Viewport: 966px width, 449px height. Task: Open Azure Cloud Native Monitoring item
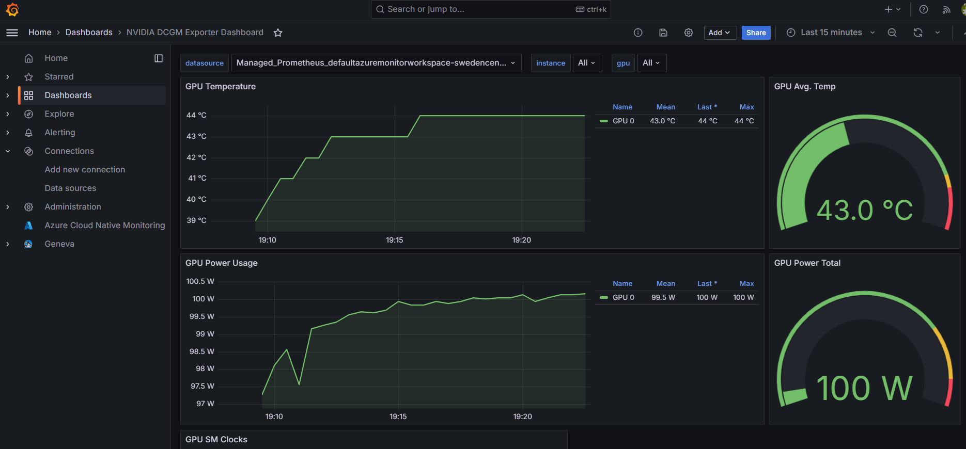(x=105, y=226)
